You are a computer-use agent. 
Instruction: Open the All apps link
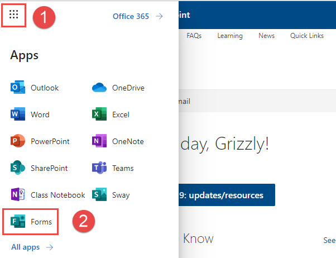25,247
